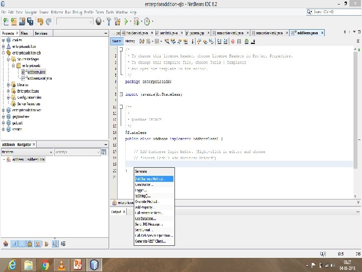Switch to the sessionServlet1.java editor tab
The width and height of the screenshot is (362, 272).
pos(230,33)
